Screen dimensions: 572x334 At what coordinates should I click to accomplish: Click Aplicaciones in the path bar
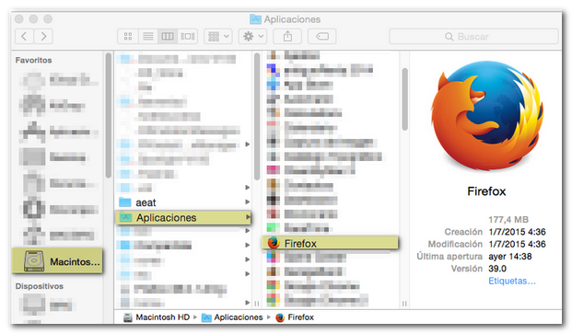point(232,317)
